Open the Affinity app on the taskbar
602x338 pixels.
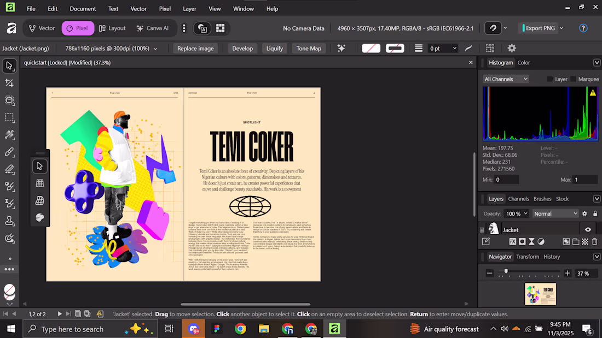(334, 329)
